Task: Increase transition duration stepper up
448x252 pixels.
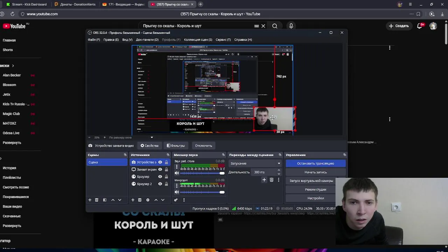Action: pos(279,170)
